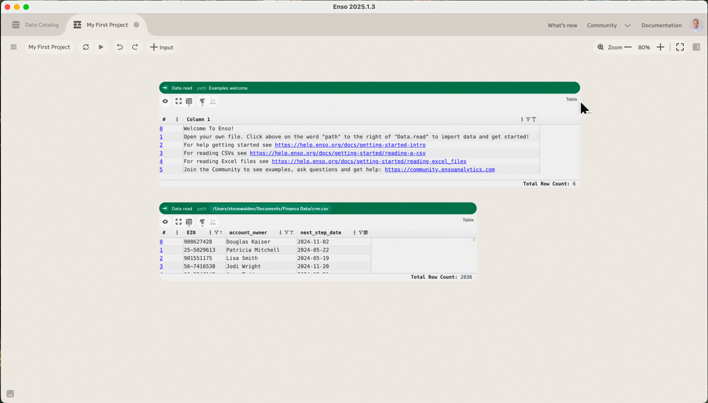Open the next_step_date column options menu
The width and height of the screenshot is (708, 403).
point(354,232)
